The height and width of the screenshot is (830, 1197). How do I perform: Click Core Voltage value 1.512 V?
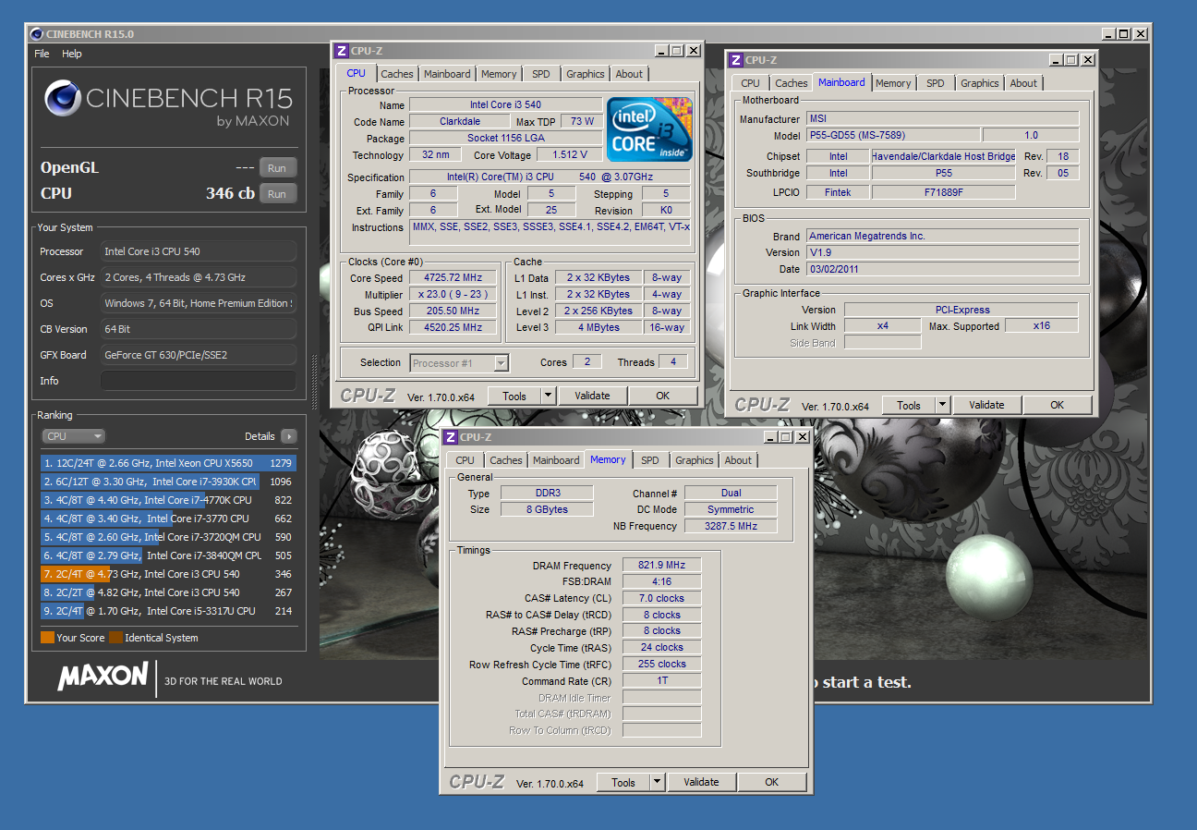[x=569, y=155]
